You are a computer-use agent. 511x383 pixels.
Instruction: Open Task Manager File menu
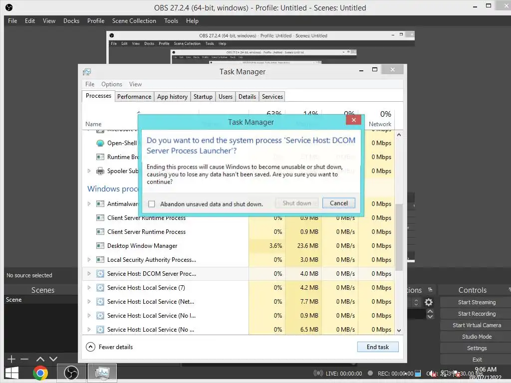(x=90, y=84)
